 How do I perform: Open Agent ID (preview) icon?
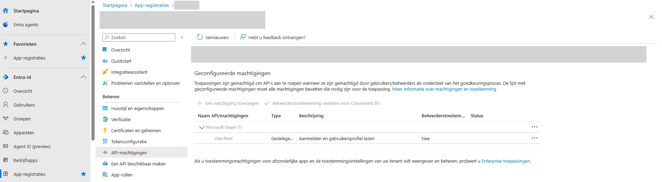point(6,146)
